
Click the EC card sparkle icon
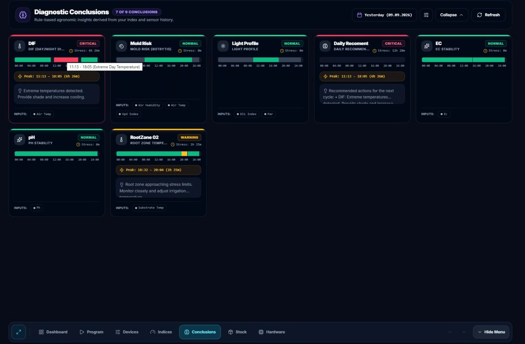pyautogui.click(x=427, y=46)
